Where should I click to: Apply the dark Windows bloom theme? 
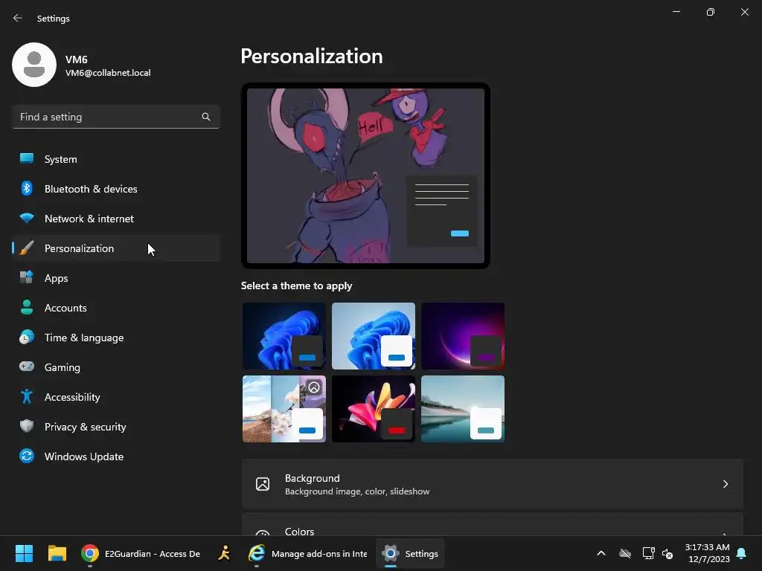coord(284,336)
